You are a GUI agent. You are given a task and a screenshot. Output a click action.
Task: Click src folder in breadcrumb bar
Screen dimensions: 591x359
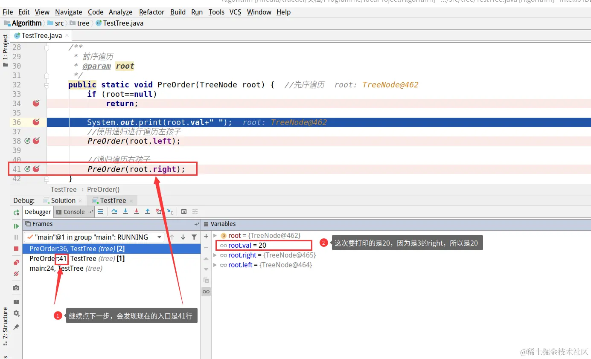point(55,23)
